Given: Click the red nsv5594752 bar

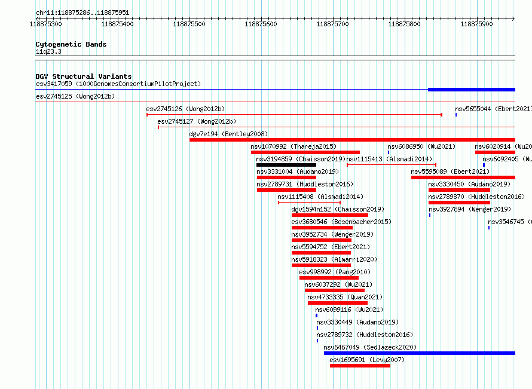Looking at the screenshot, I should tap(322, 253).
